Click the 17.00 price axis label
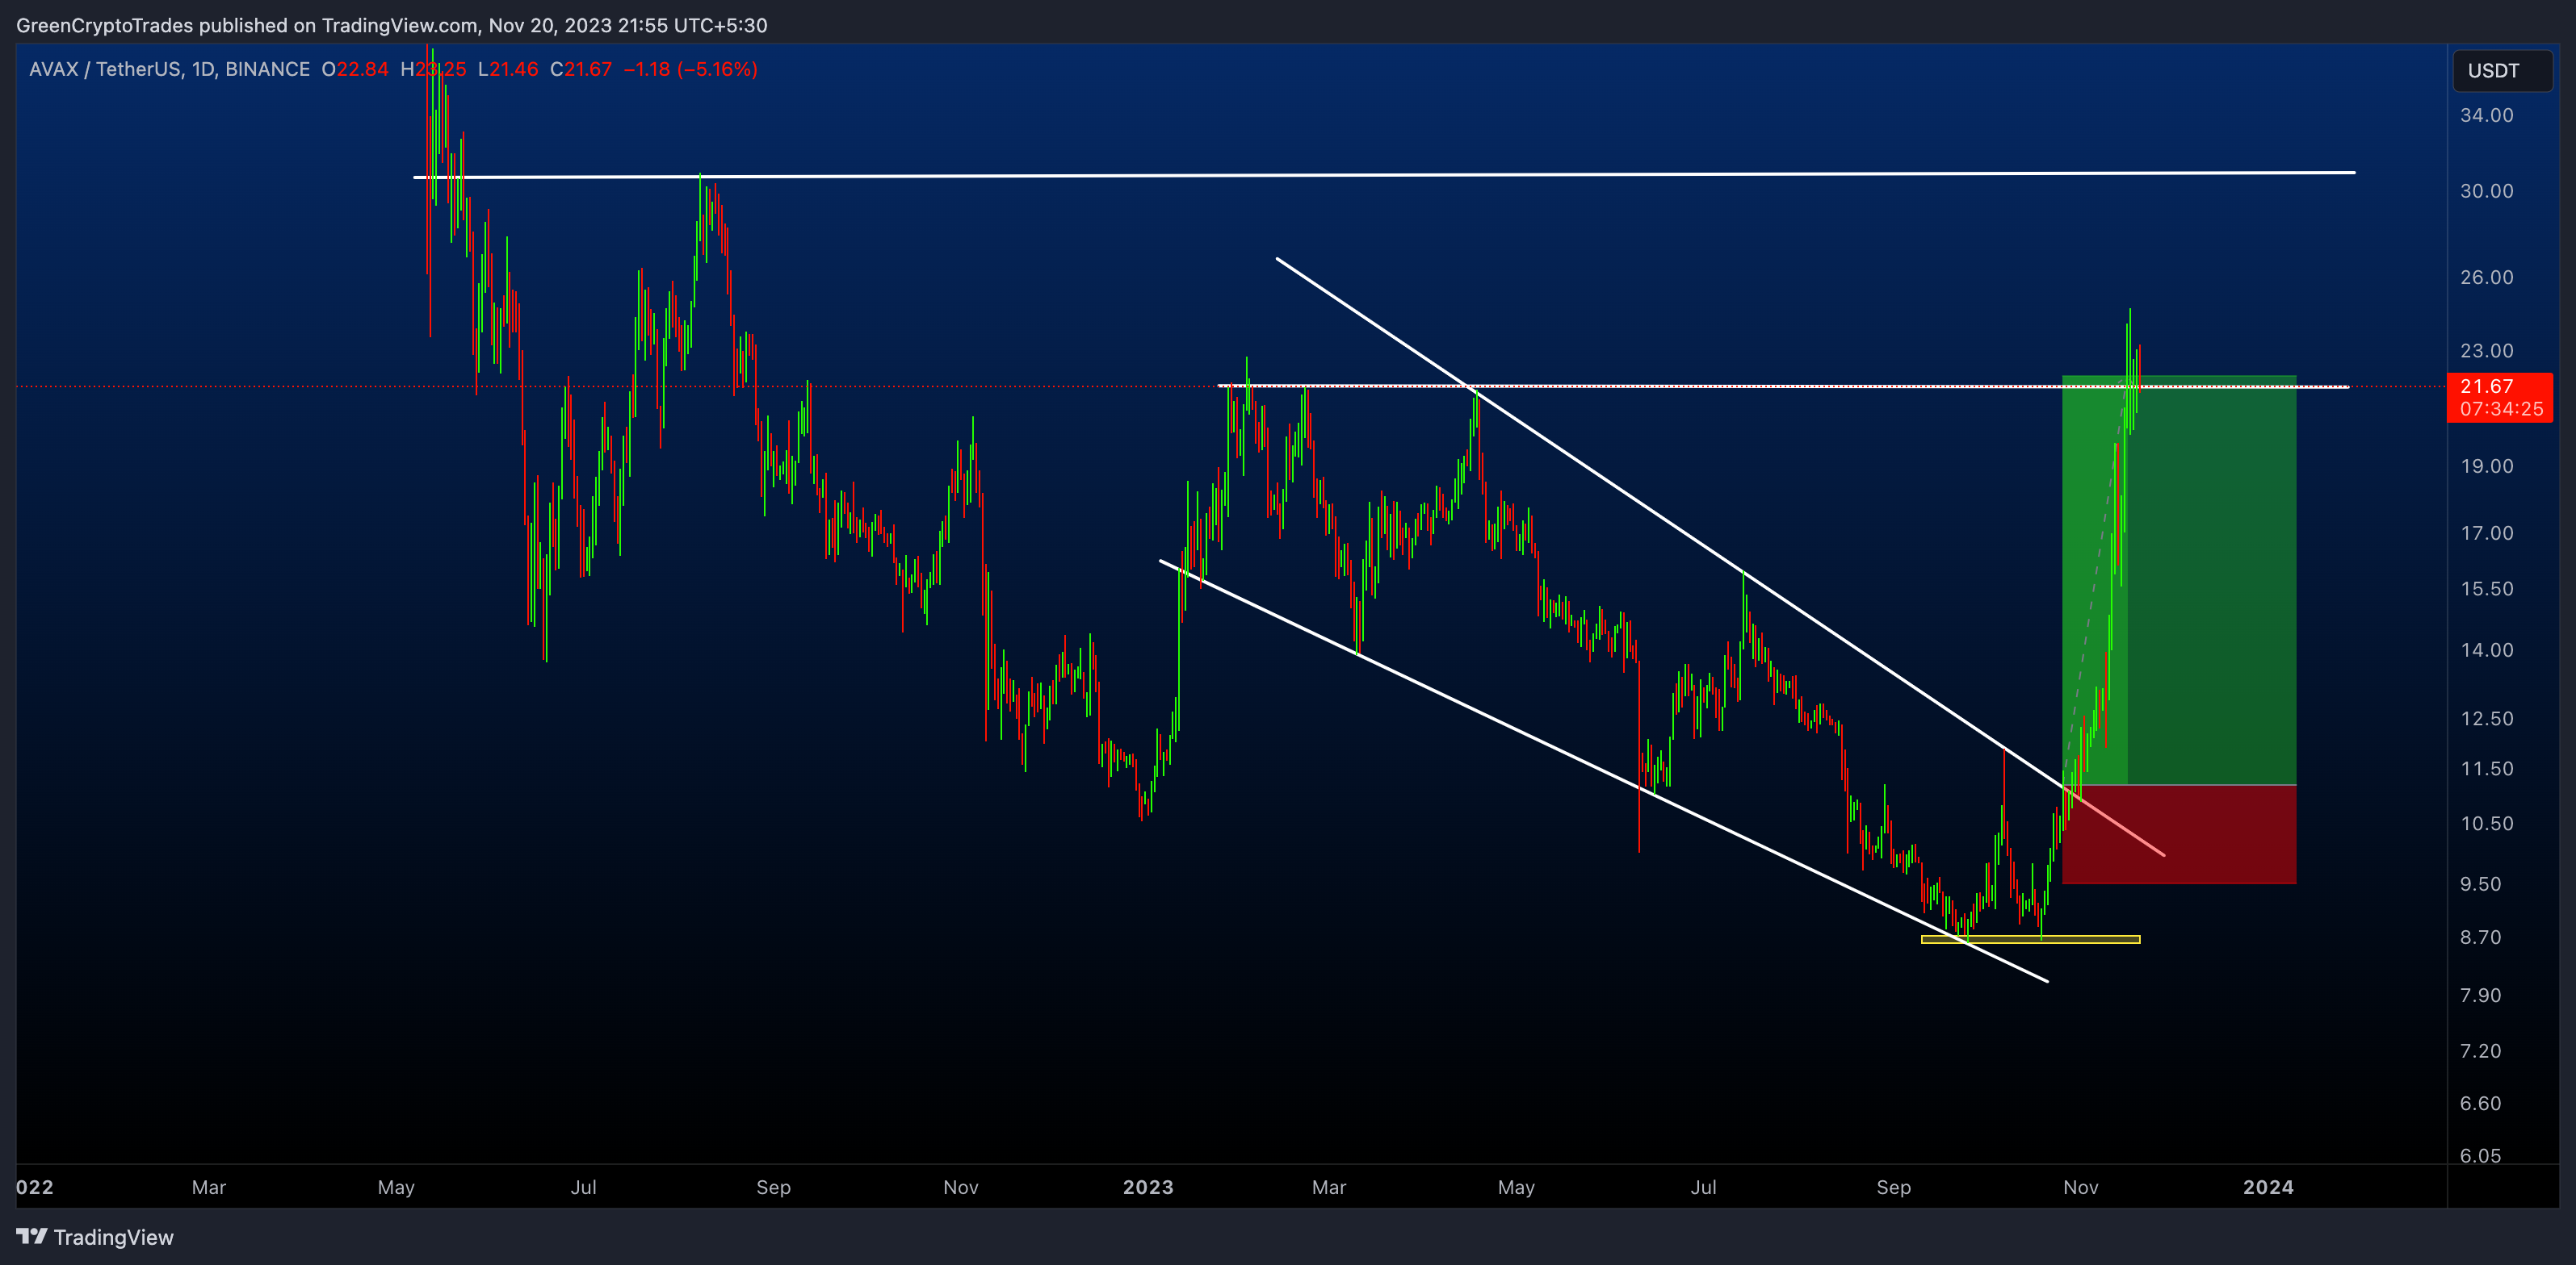Viewport: 2576px width, 1265px height. [x=2486, y=532]
